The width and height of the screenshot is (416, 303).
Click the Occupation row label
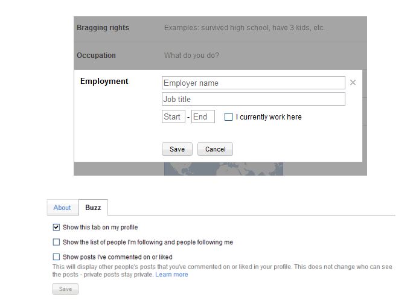click(x=96, y=56)
